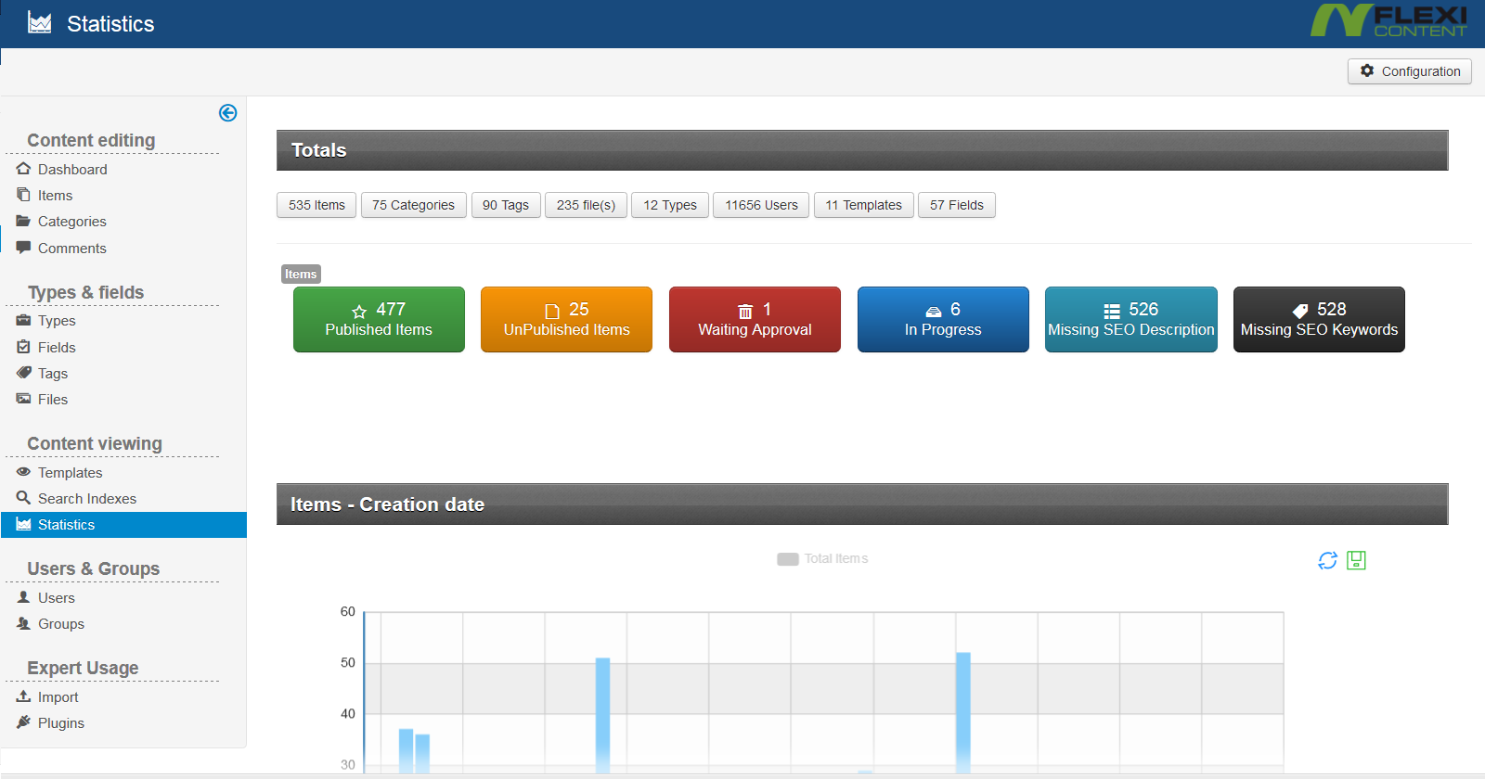Click the file icon on UnPublished Items
The image size is (1485, 779).
point(552,312)
